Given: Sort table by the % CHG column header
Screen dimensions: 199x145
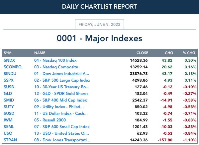Looking at the screenshot, I should pyautogui.click(x=189, y=53).
